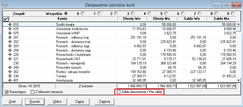Click the Oblicz button
This screenshot has height=107, width=243.
coord(57,102)
